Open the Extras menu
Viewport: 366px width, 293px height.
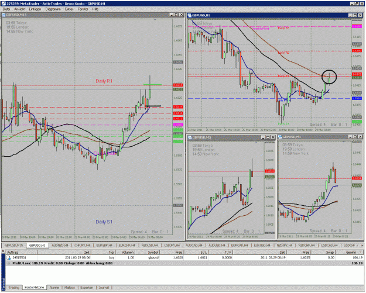click(x=69, y=9)
